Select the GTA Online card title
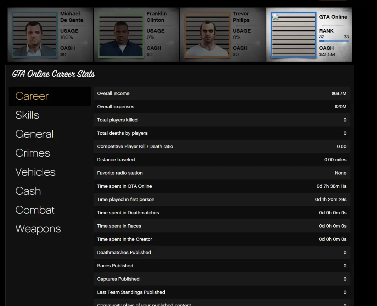The image size is (377, 306). [x=333, y=17]
